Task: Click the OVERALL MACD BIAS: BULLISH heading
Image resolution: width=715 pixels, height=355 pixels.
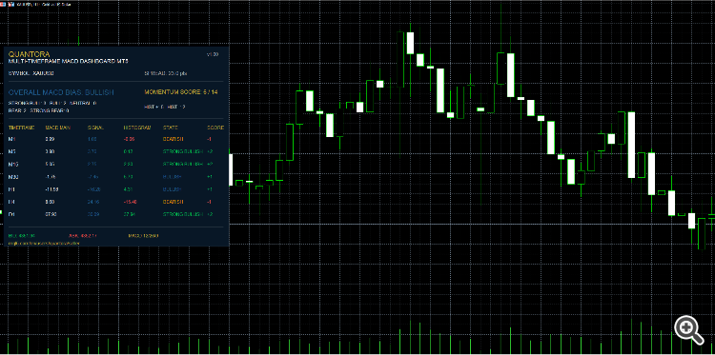Action: pos(61,92)
